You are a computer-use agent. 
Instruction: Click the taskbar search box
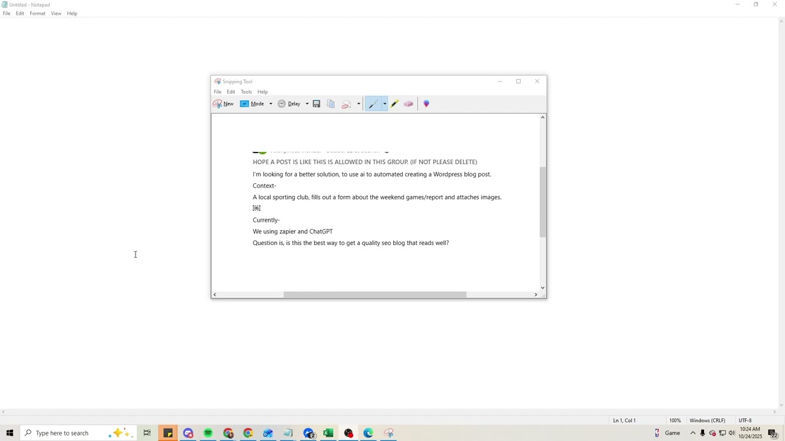click(x=78, y=433)
